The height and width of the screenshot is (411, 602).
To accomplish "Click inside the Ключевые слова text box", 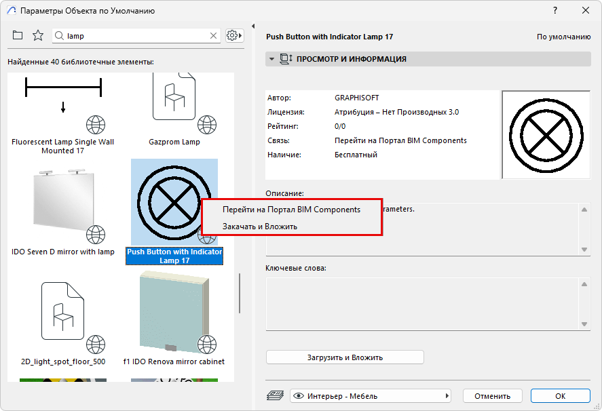I will pos(422,304).
